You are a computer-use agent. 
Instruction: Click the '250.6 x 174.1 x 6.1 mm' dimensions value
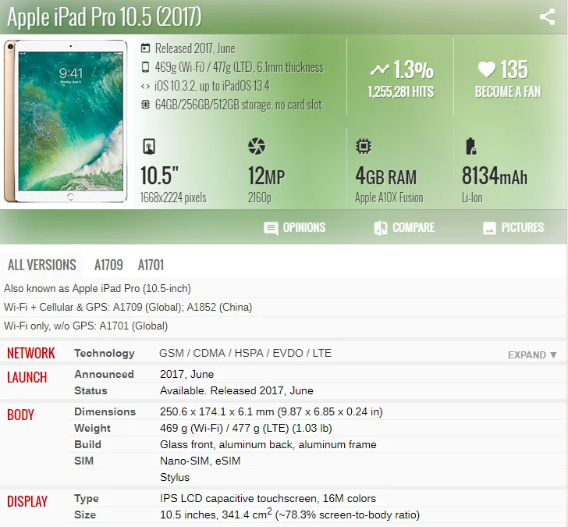point(272,411)
